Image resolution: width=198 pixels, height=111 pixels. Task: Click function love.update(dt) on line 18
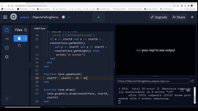click(x=62, y=74)
